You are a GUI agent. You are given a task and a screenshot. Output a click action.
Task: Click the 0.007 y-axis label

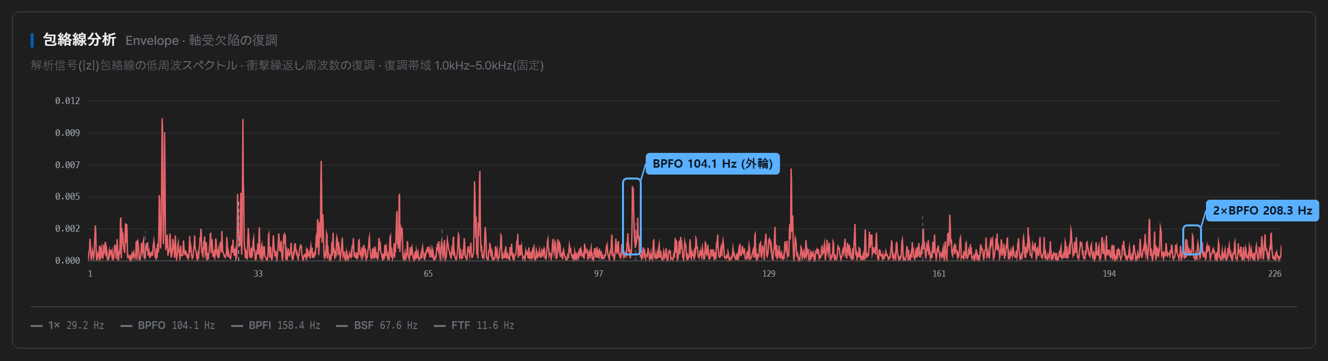pos(68,165)
